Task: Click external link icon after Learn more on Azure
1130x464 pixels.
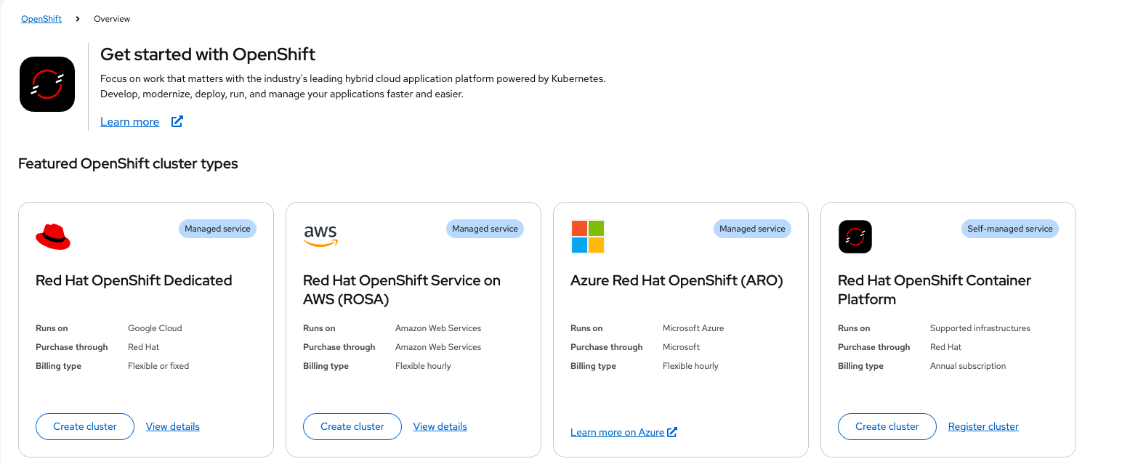Action: (672, 432)
